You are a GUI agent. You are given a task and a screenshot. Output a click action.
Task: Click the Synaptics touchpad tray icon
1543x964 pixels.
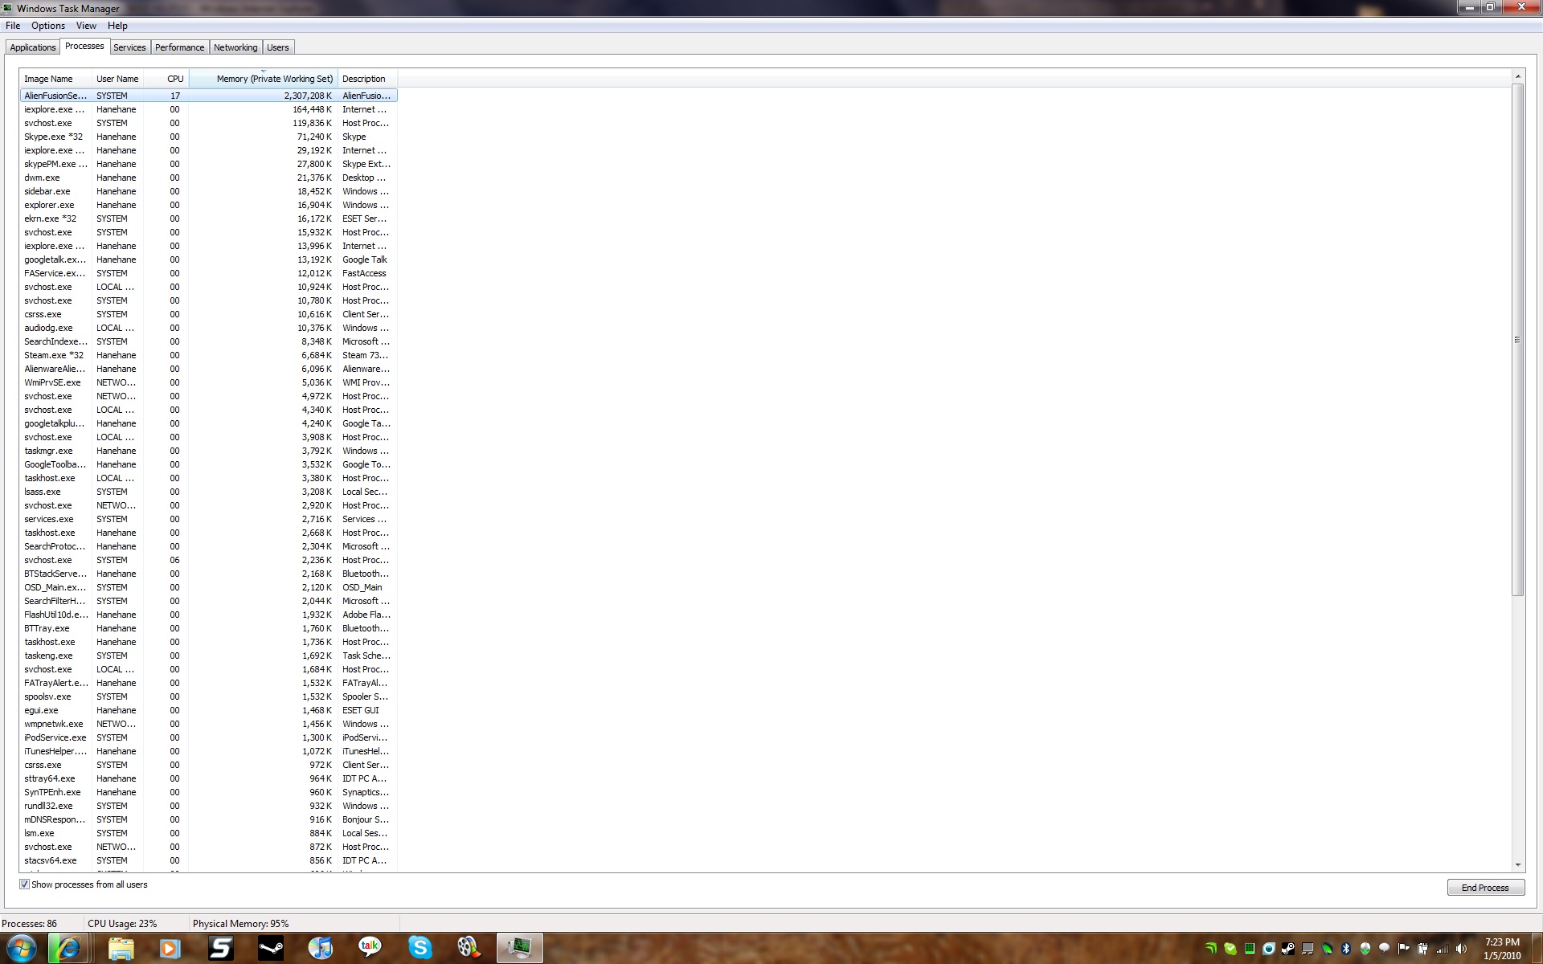[x=1308, y=949]
